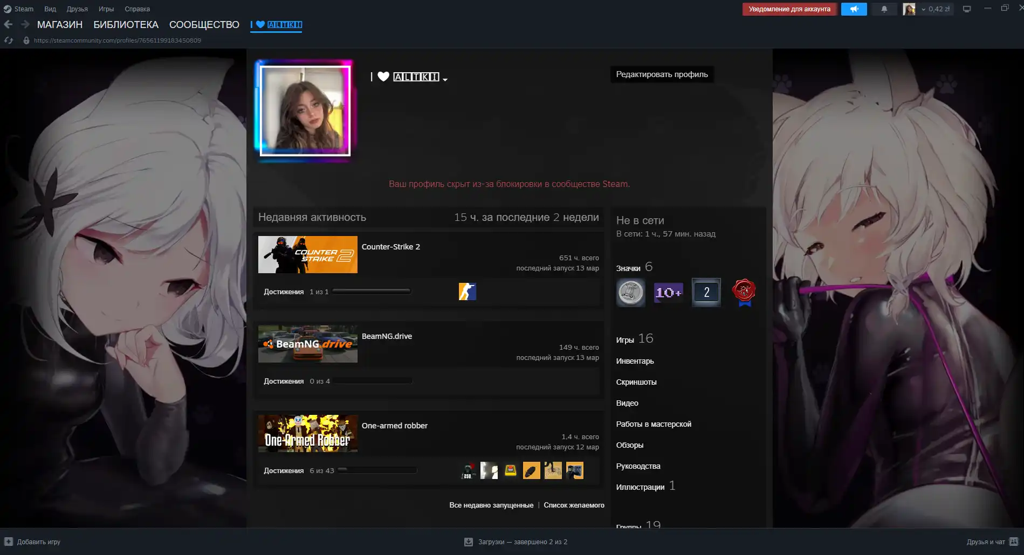Click second One-armed robber achievement icon
Image resolution: width=1024 pixels, height=555 pixels.
[x=489, y=470]
